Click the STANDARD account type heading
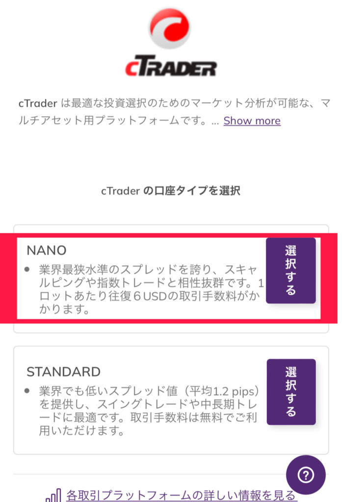The width and height of the screenshot is (342, 502). 63,372
